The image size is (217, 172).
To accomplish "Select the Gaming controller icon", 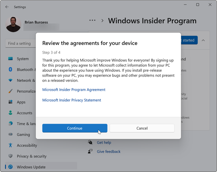I will 10,134.
